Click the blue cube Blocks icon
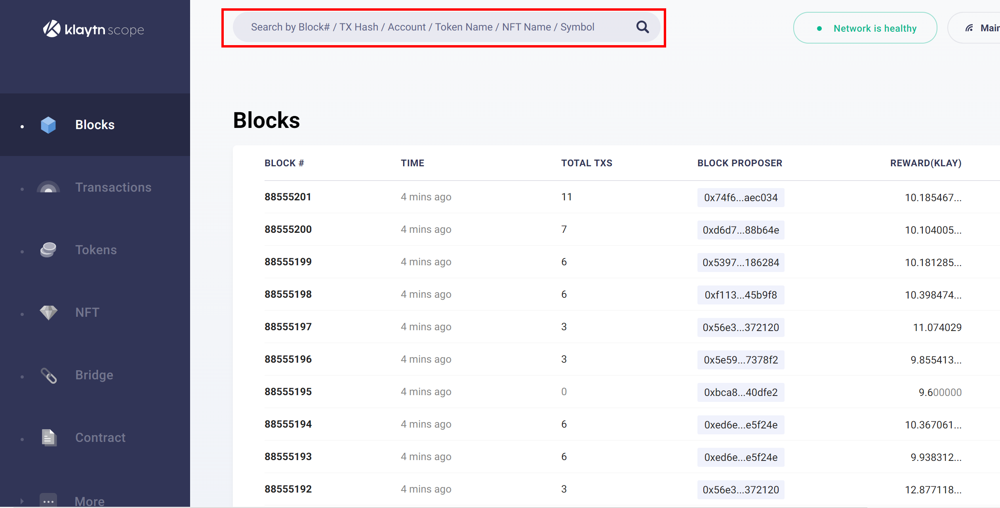1000x508 pixels. click(48, 125)
